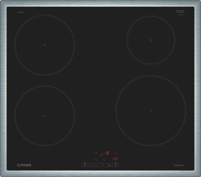Viewport: 201px width, 177px height.
Task: Tap the plus sensor to raise heat
Action: (x=103, y=165)
